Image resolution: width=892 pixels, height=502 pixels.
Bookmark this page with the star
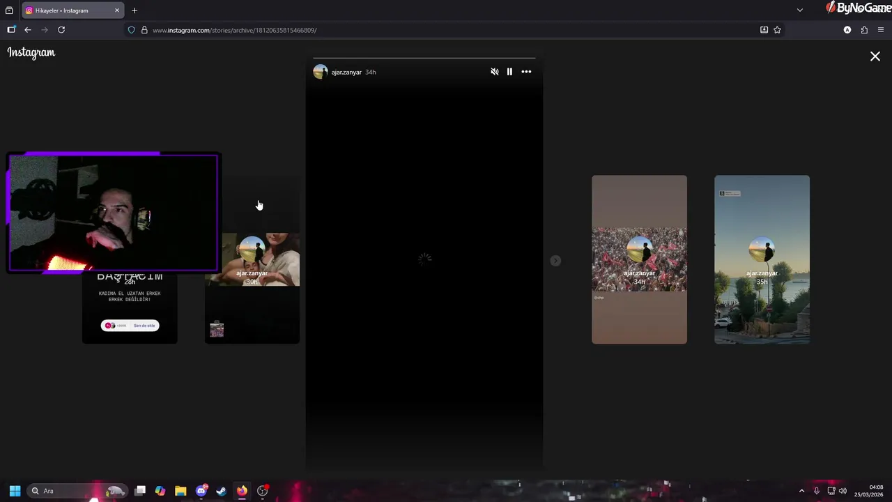point(777,30)
